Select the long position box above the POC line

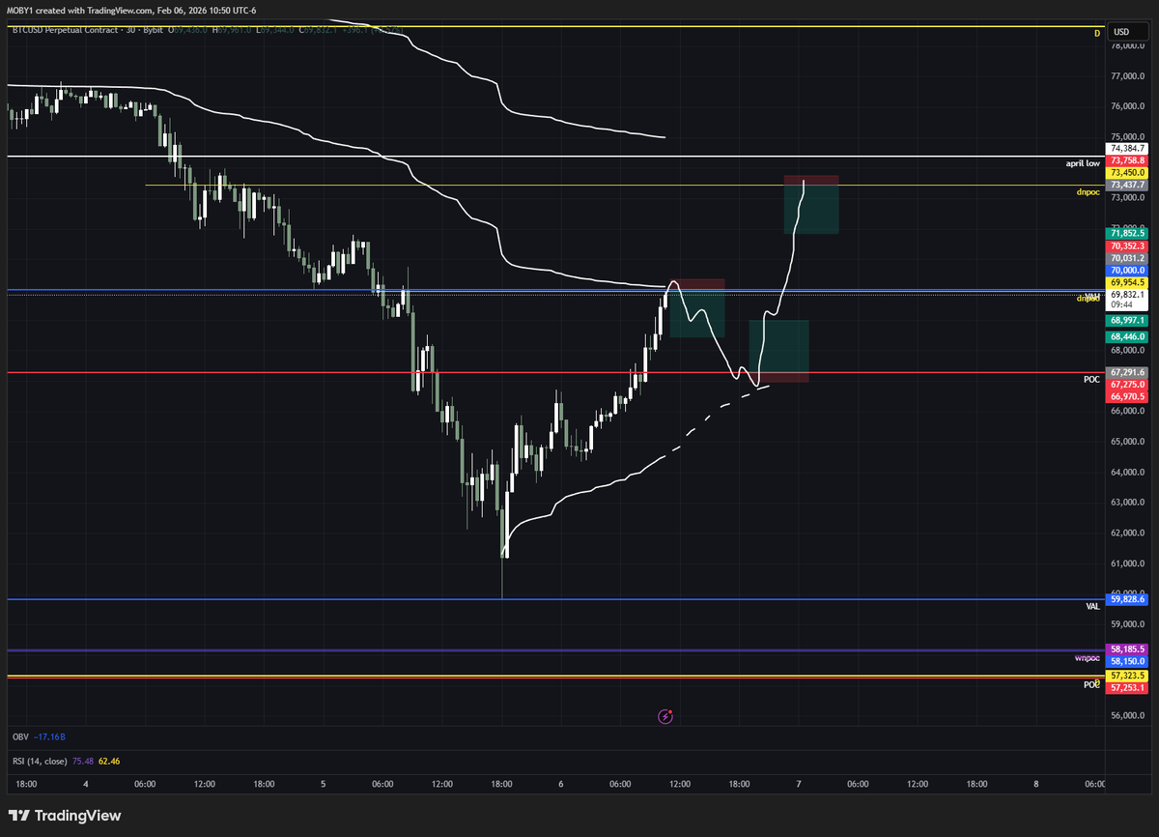click(x=778, y=351)
